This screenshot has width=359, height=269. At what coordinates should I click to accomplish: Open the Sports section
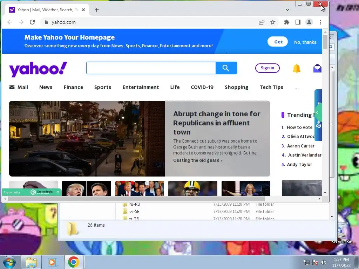click(103, 87)
